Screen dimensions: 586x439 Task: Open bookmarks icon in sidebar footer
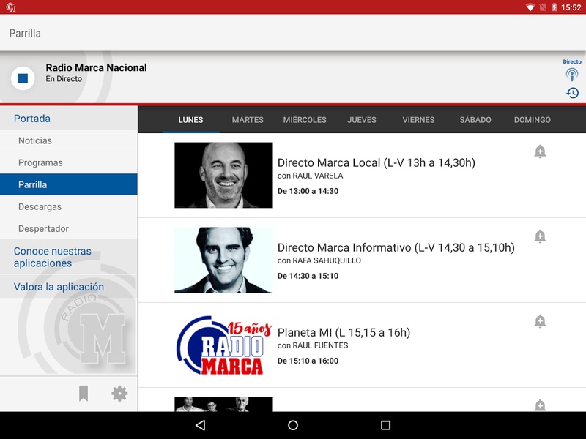[x=84, y=394]
